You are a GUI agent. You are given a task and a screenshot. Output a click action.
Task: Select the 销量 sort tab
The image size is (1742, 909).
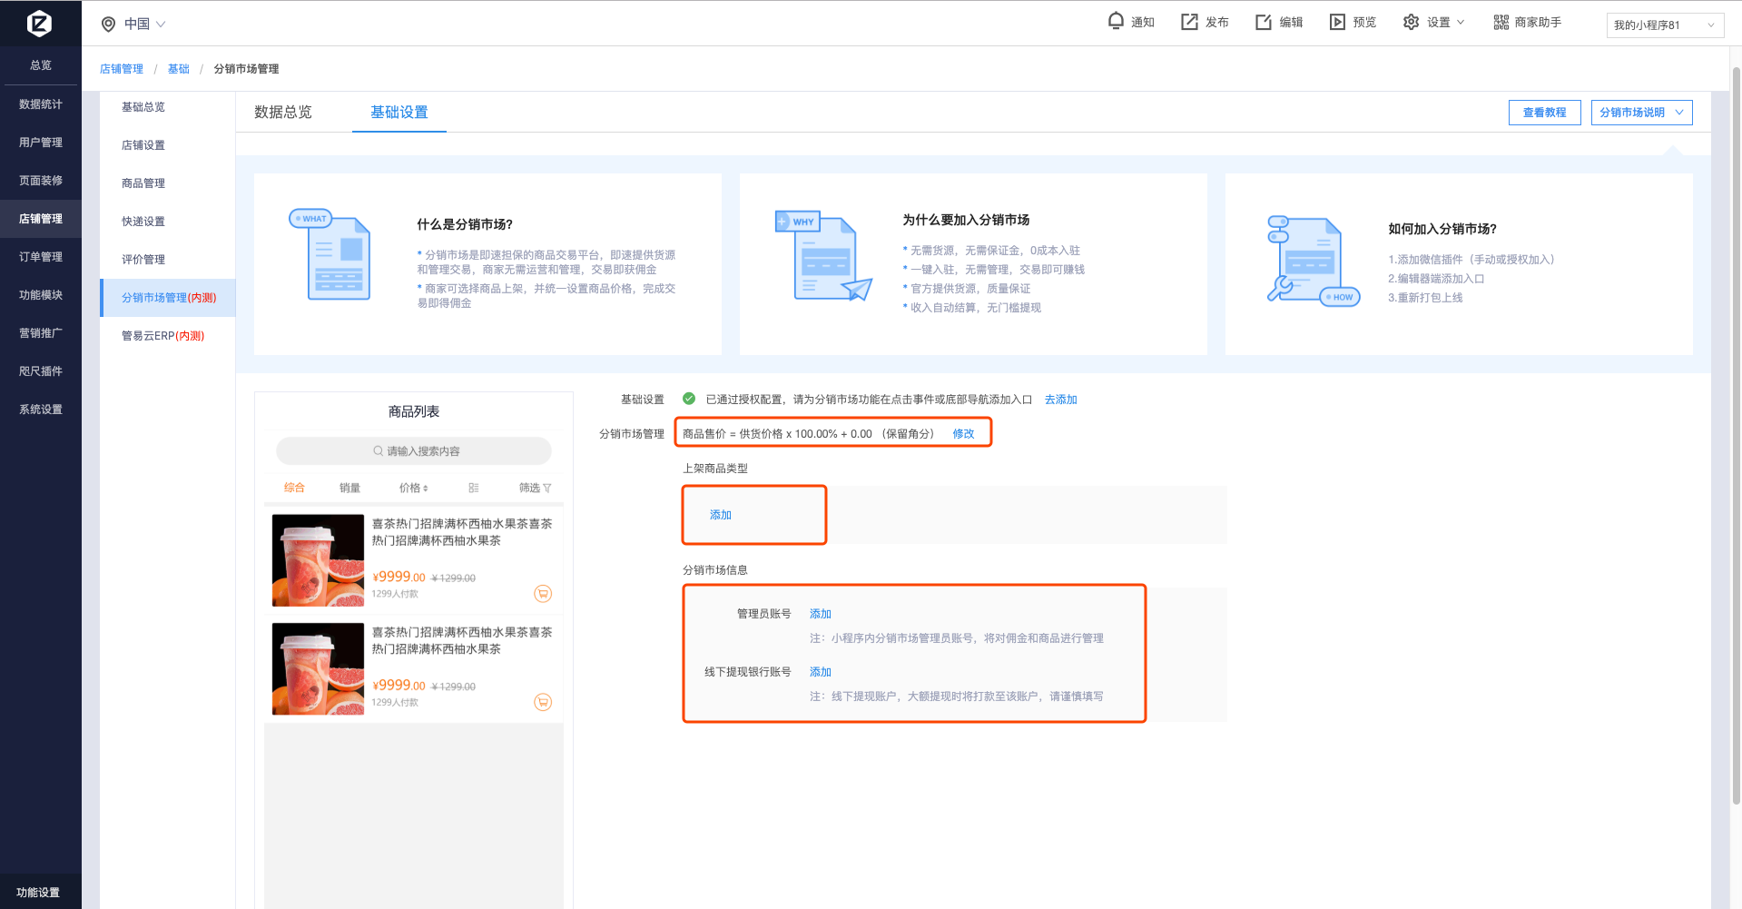[349, 489]
